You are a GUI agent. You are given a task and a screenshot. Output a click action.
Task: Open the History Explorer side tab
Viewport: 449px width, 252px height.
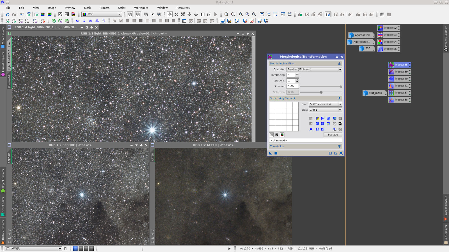point(3,232)
